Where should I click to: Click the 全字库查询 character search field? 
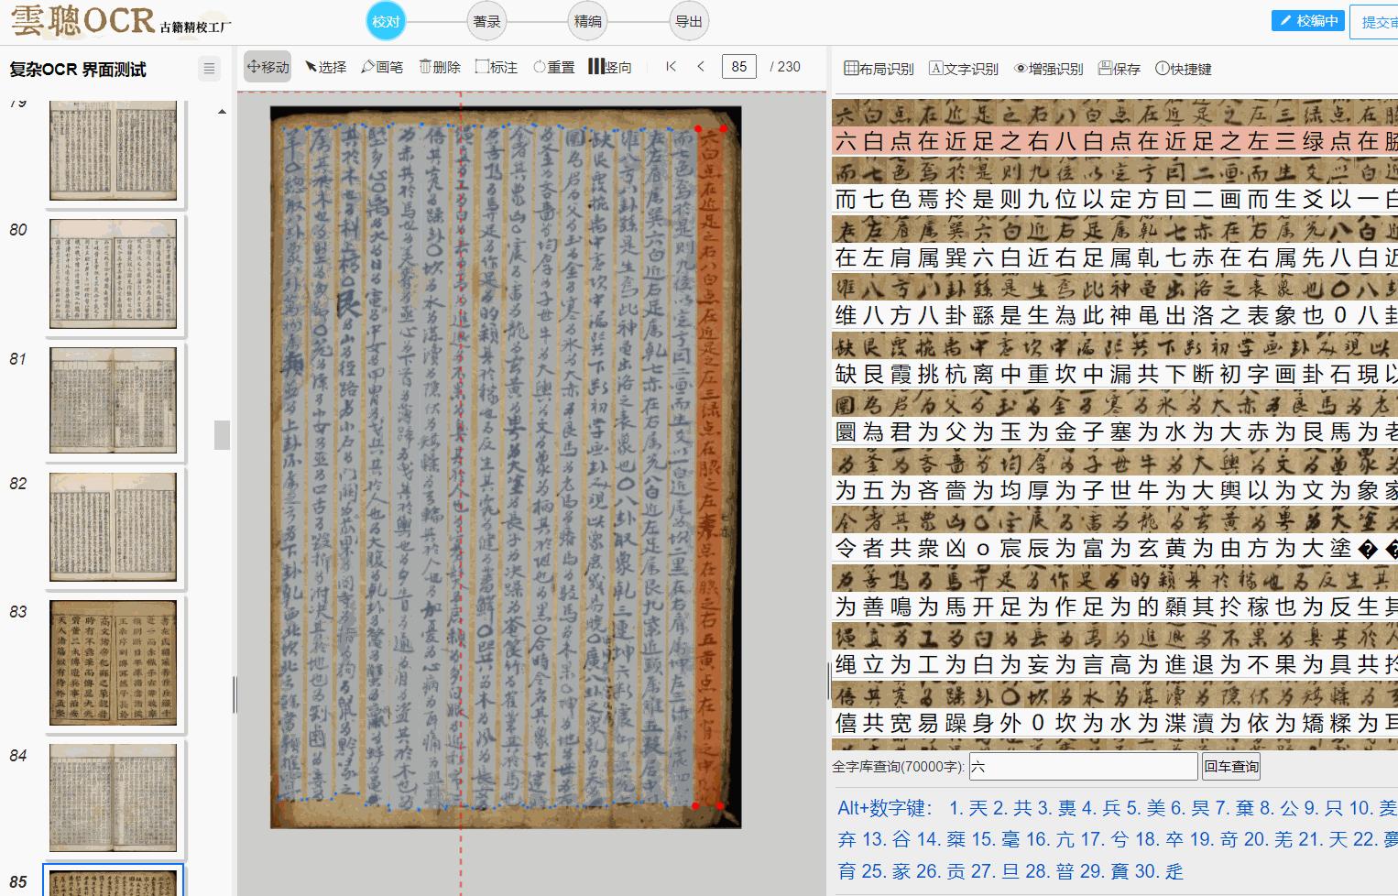pyautogui.click(x=1083, y=767)
